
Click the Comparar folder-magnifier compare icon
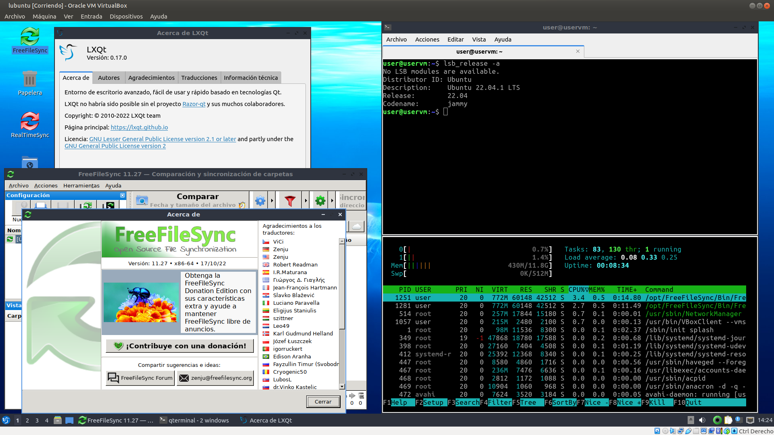coord(142,200)
